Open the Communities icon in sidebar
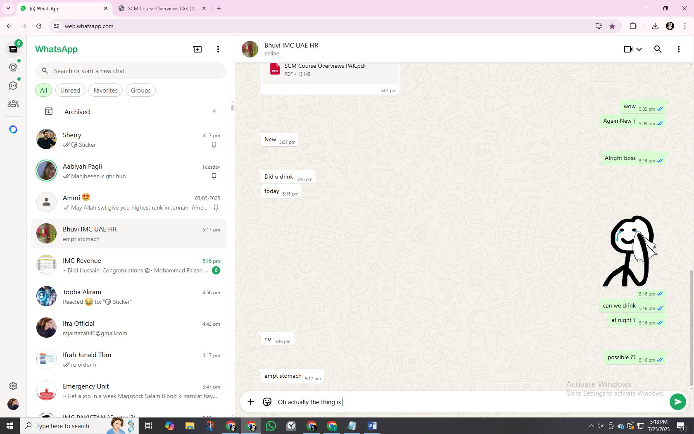 (x=13, y=104)
